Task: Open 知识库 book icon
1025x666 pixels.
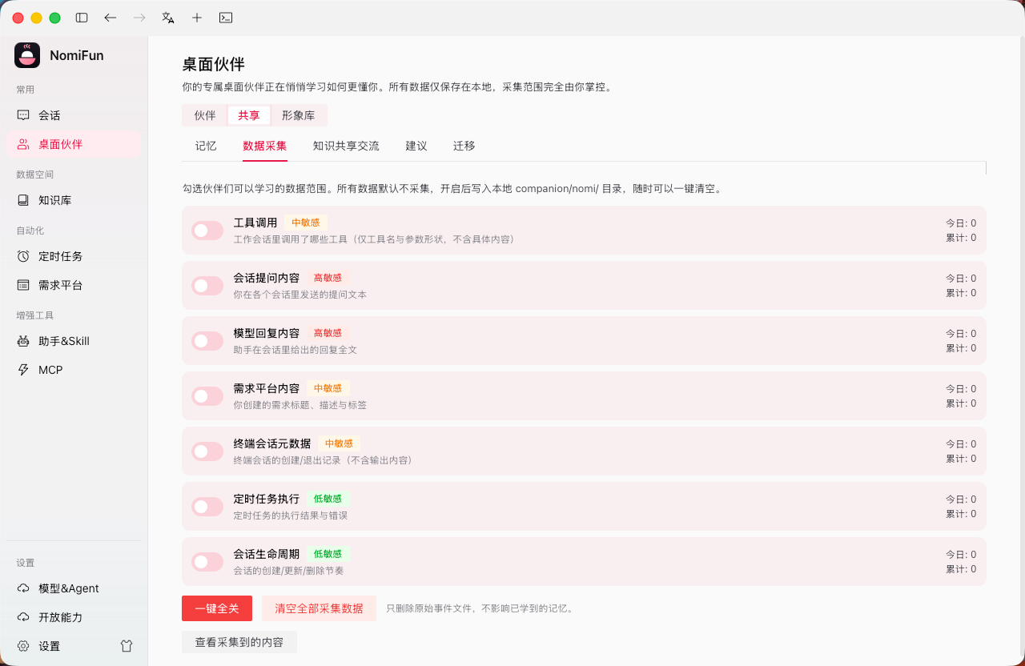Action: pos(23,200)
